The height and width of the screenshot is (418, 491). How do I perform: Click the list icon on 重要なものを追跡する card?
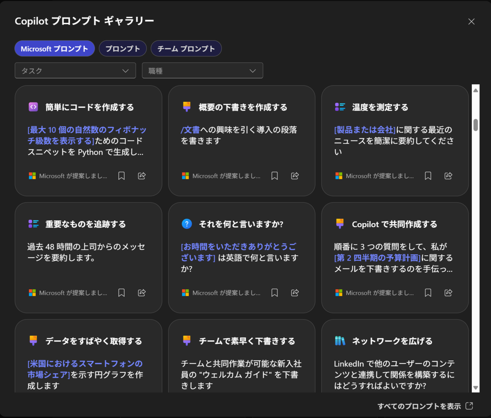click(33, 224)
